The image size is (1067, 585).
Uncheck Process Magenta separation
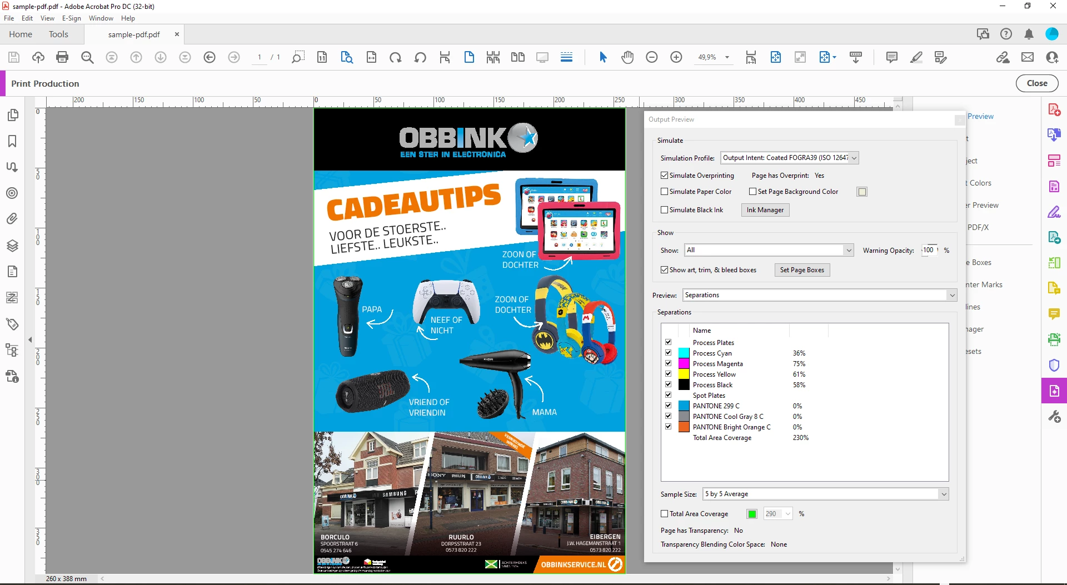pyautogui.click(x=668, y=363)
